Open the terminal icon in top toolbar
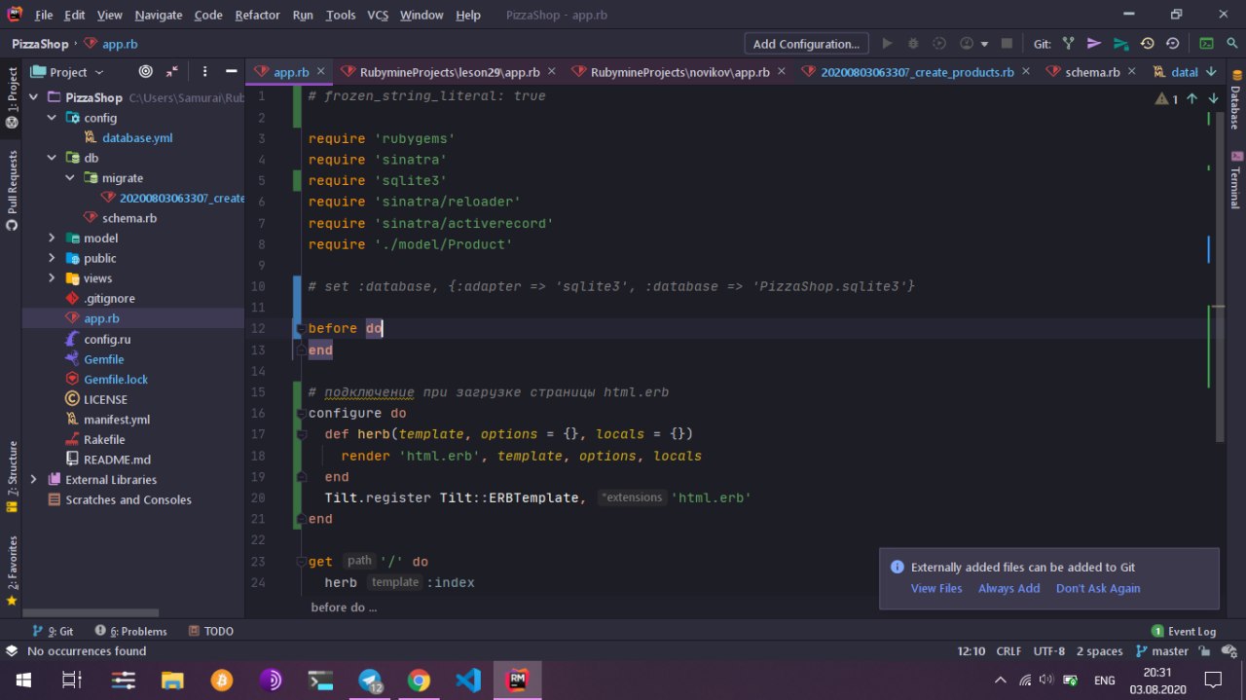Image resolution: width=1246 pixels, height=700 pixels. click(x=1206, y=44)
